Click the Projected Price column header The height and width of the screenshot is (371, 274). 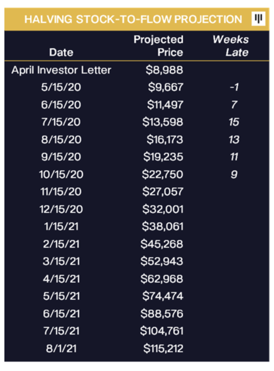[158, 46]
